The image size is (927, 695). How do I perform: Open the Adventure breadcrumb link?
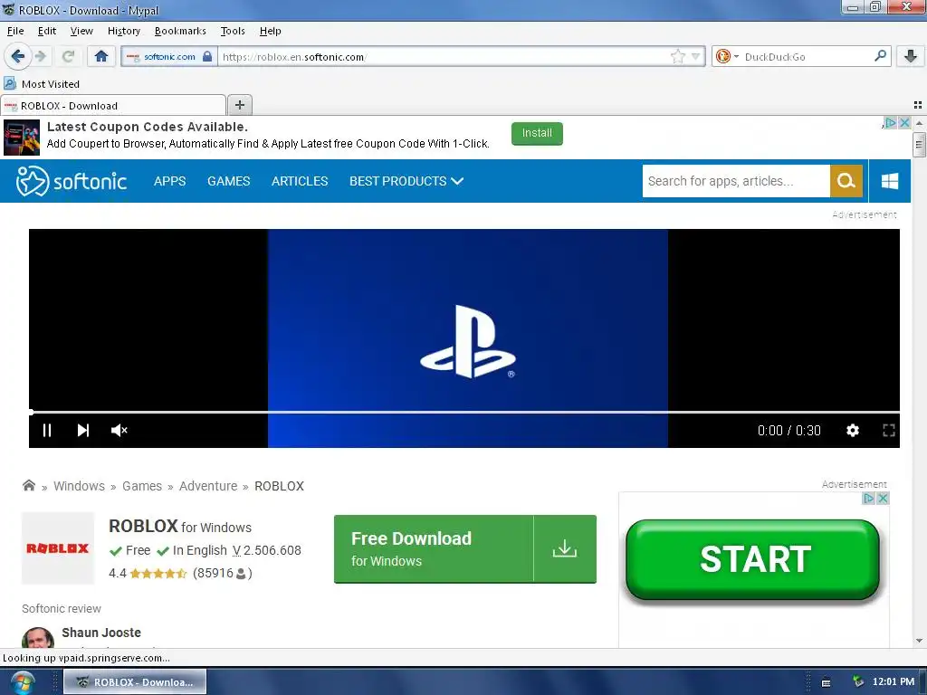pos(208,486)
